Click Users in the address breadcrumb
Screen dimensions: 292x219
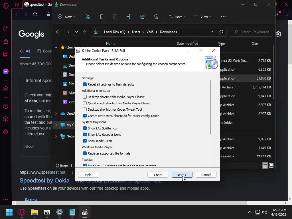click(x=136, y=32)
